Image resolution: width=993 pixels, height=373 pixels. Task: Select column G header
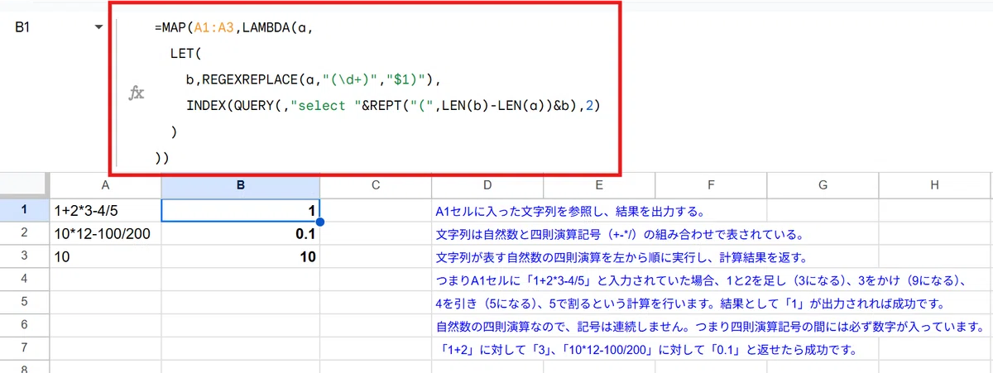point(823,186)
